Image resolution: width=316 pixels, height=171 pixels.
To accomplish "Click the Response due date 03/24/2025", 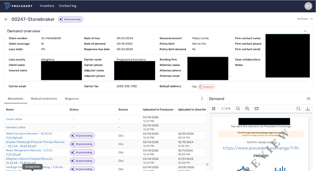I will [125, 49].
